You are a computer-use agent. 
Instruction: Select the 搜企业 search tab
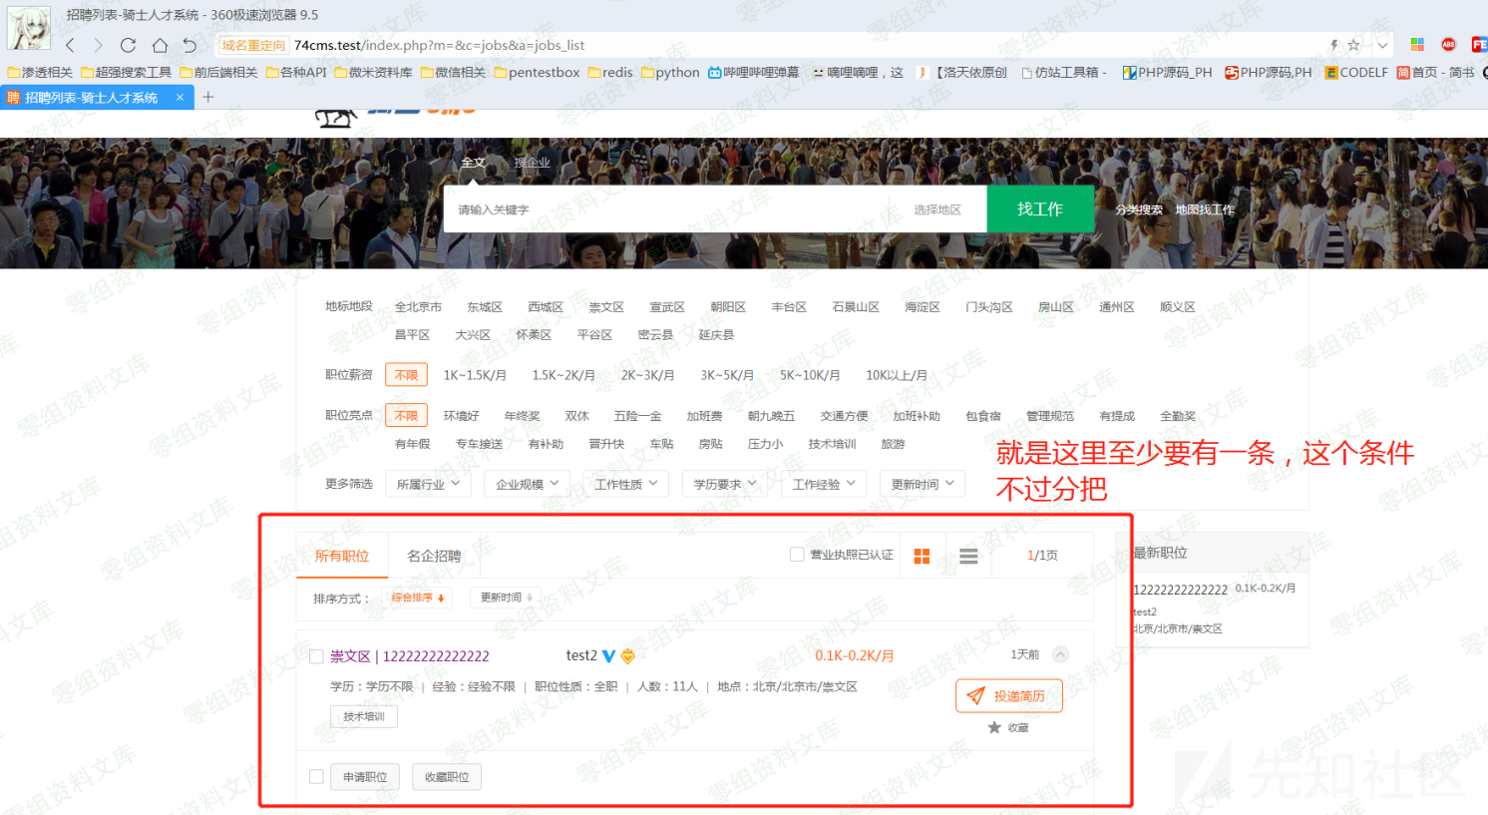click(x=532, y=163)
